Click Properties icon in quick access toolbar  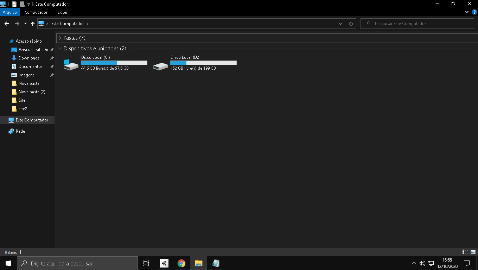click(14, 4)
